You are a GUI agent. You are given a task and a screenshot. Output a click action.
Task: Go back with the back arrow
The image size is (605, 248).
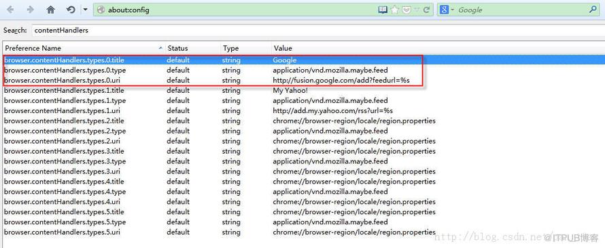tap(10, 10)
